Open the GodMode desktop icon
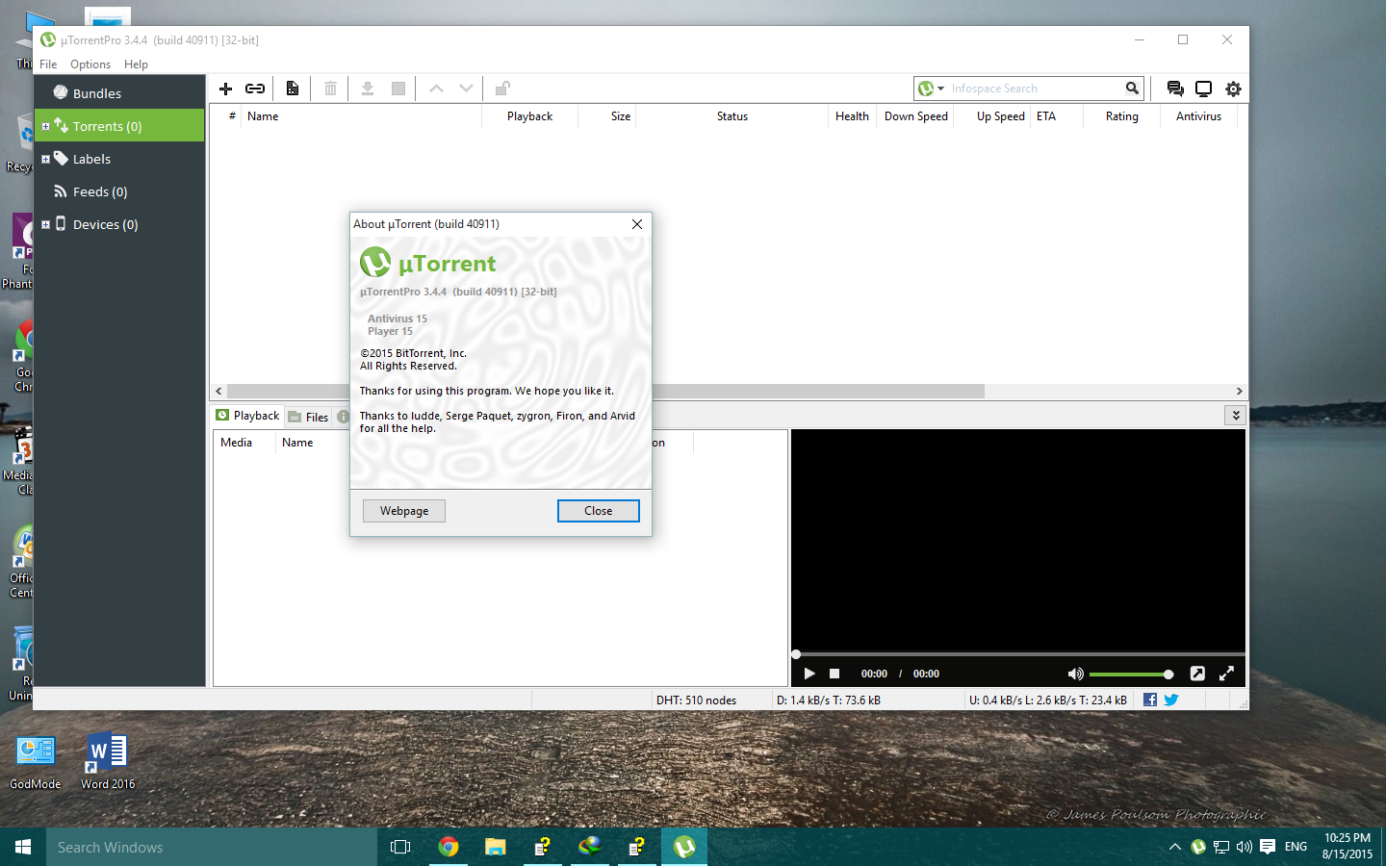 click(x=35, y=762)
